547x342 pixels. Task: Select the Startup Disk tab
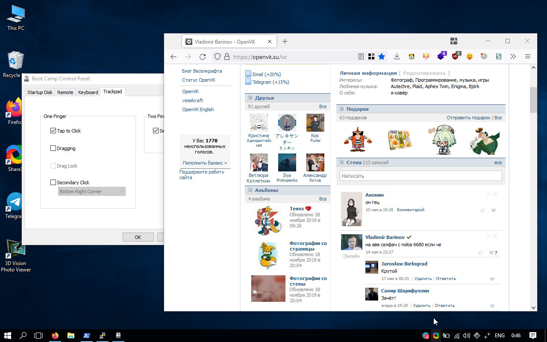coord(40,92)
